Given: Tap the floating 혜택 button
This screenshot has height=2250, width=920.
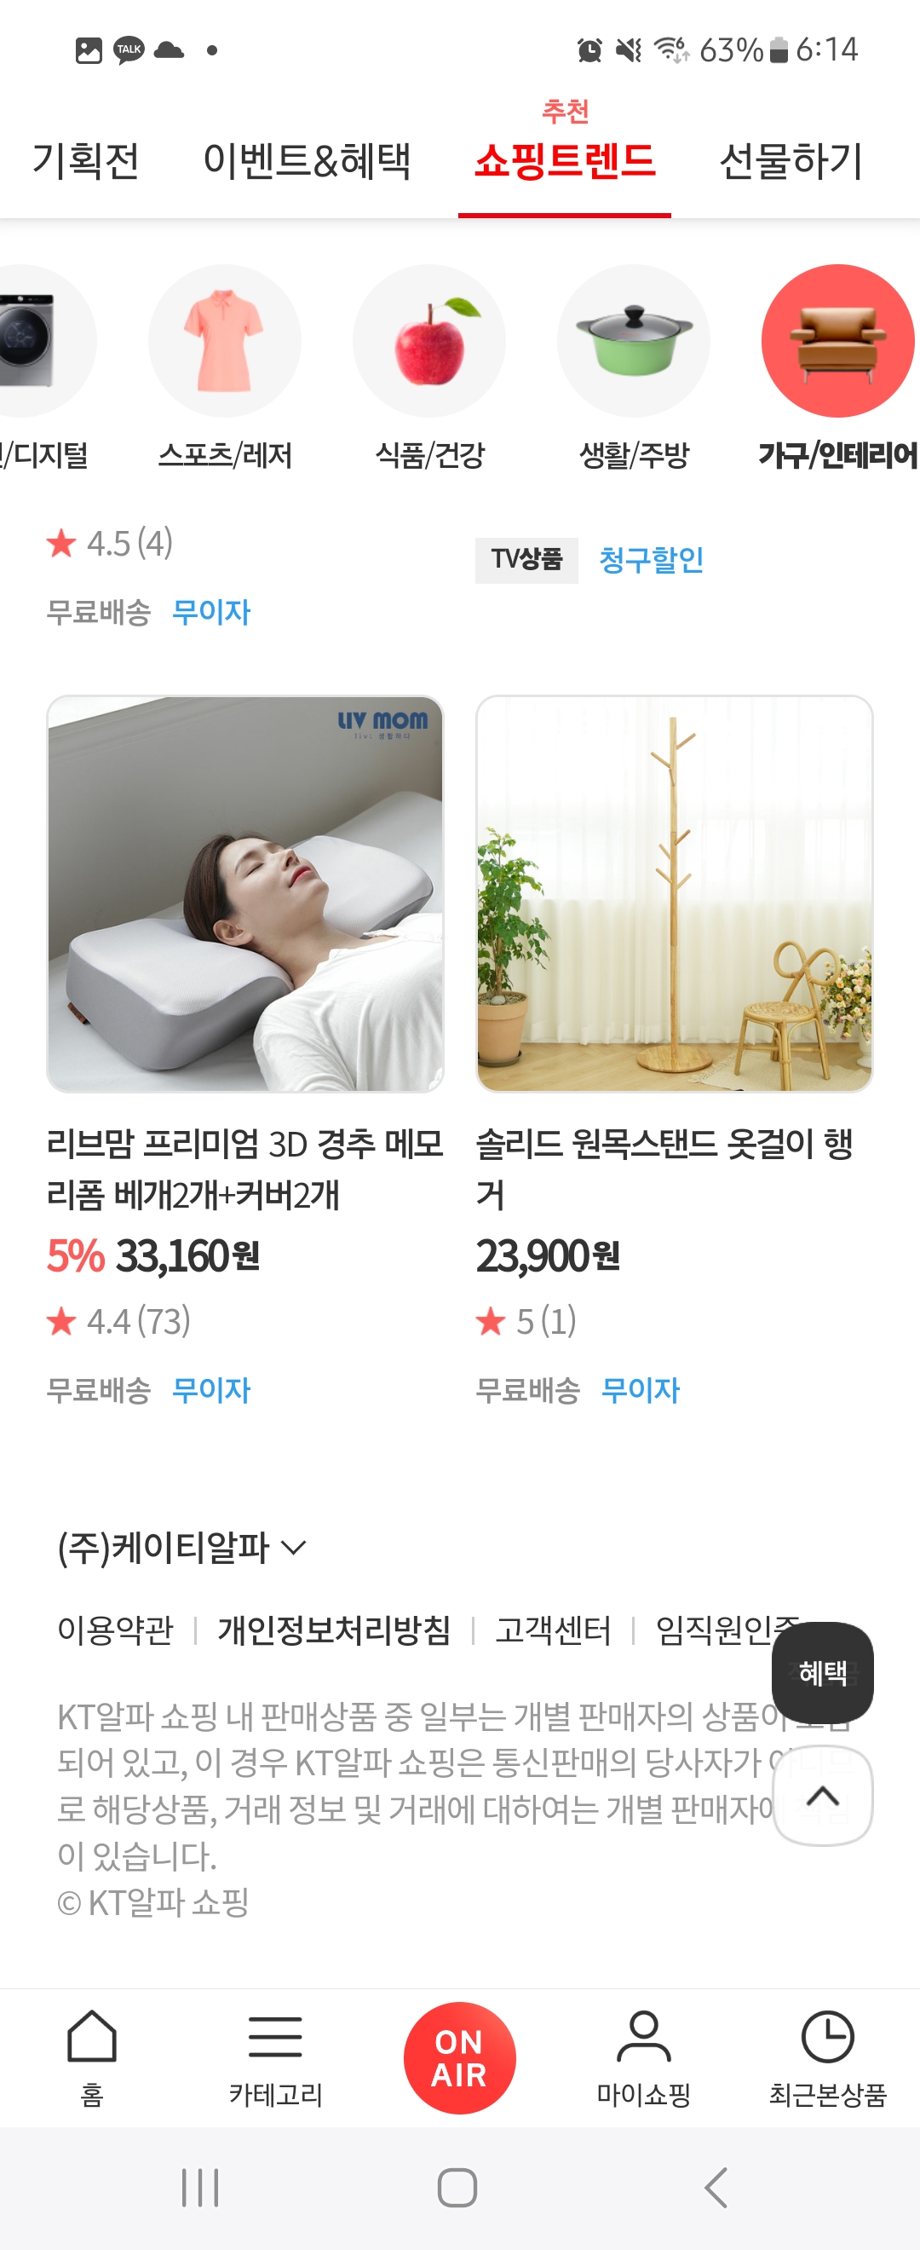Looking at the screenshot, I should (822, 1672).
